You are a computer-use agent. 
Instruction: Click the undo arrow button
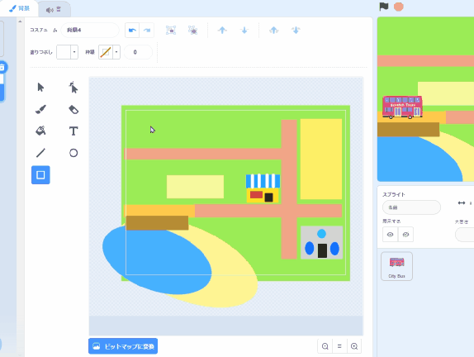pyautogui.click(x=132, y=30)
